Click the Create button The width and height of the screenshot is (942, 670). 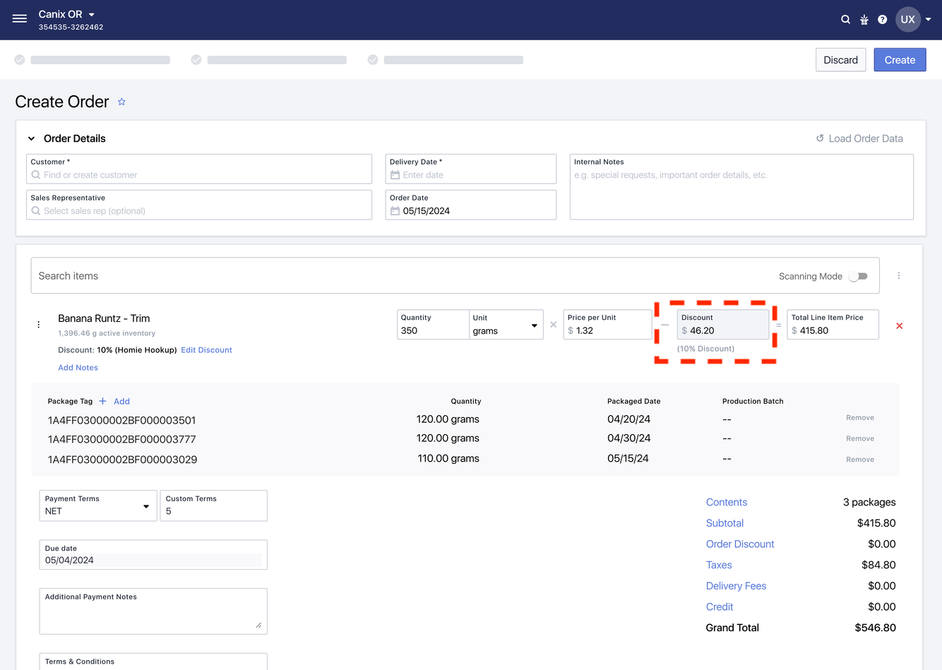click(x=899, y=60)
